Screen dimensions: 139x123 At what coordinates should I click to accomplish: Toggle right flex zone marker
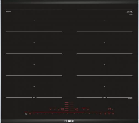click(x=105, y=97)
